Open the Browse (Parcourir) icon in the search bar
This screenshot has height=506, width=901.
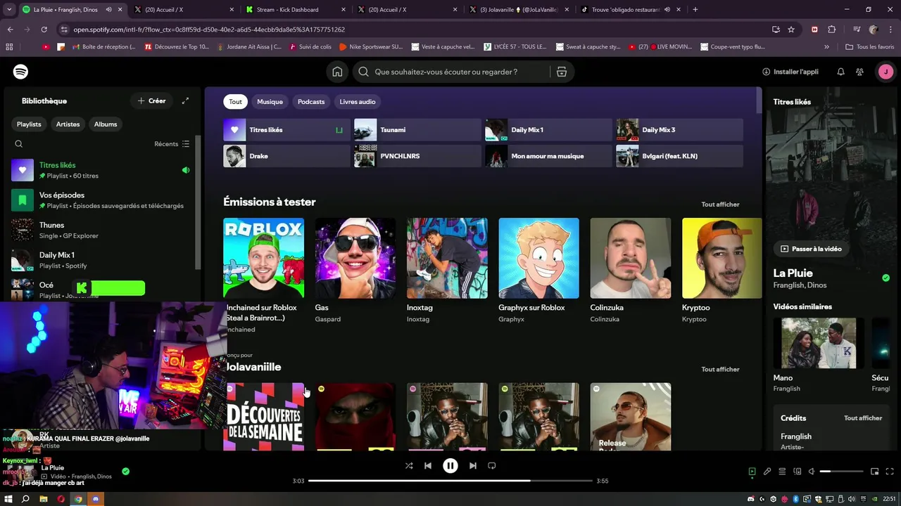[x=562, y=72]
